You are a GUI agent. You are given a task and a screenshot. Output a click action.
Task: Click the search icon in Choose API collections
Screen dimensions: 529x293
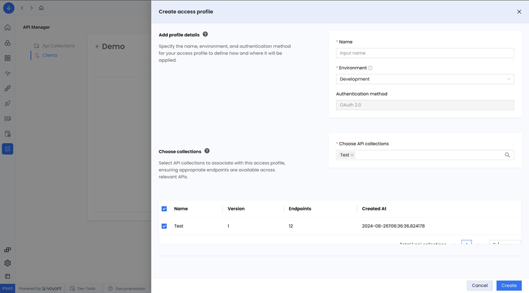(507, 155)
